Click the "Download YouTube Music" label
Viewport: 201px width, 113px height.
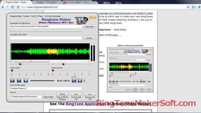click(x=20, y=23)
